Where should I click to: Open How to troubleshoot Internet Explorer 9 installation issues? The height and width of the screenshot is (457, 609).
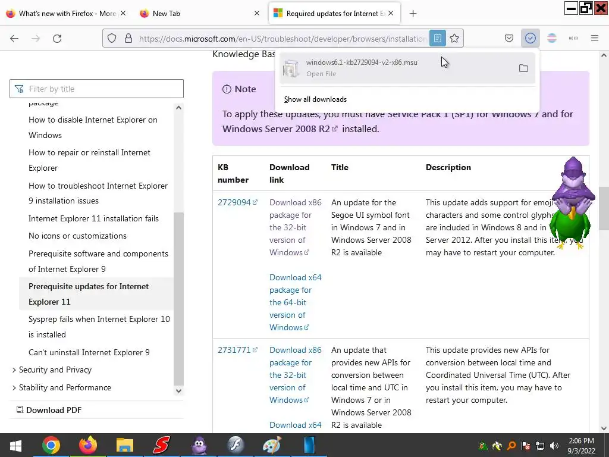point(98,193)
